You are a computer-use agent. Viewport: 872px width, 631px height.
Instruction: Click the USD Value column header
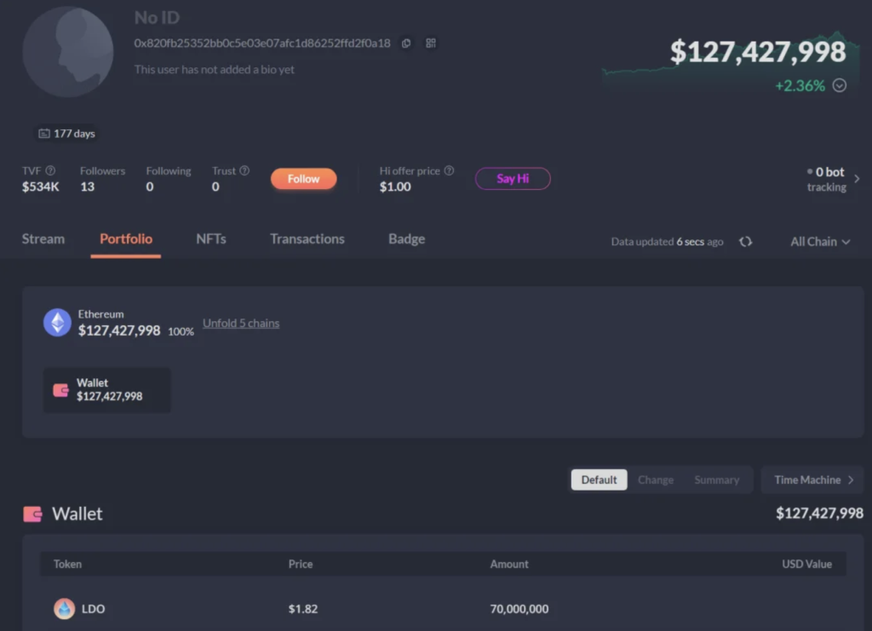click(x=807, y=565)
